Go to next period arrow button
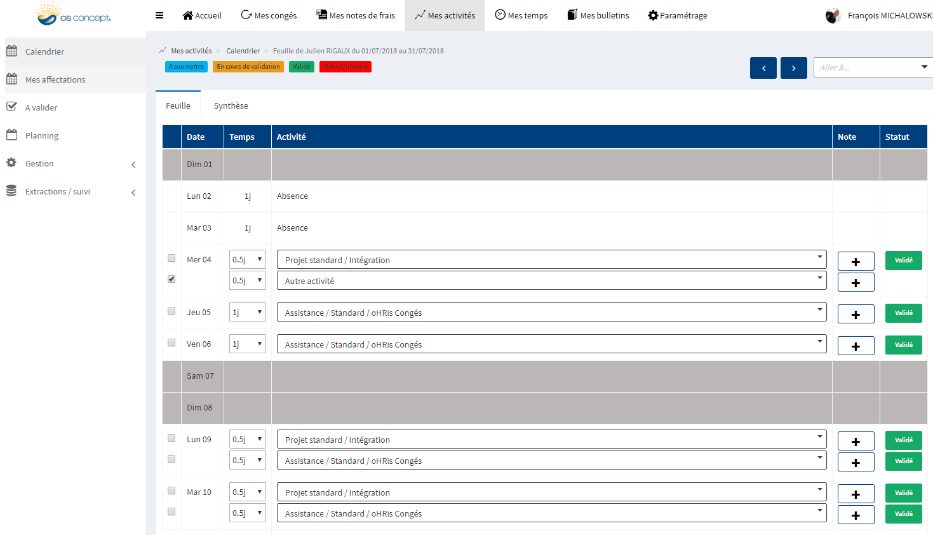The image size is (933, 535). point(793,68)
